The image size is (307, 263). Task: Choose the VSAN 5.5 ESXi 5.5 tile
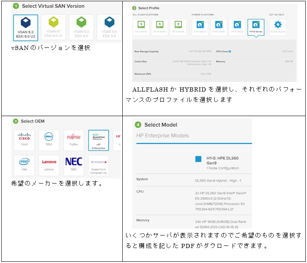coord(109,27)
